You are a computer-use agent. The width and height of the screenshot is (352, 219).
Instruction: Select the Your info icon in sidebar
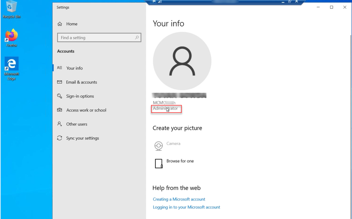(60, 68)
